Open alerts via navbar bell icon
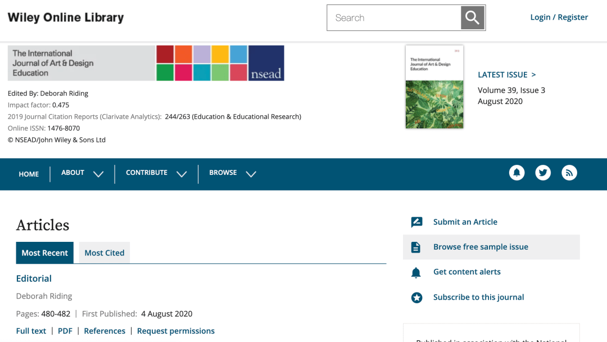This screenshot has width=607, height=342. coord(517,173)
